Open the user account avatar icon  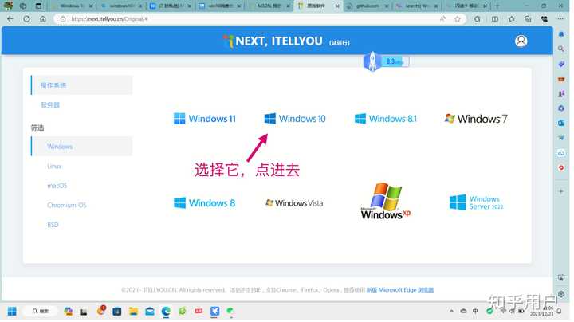click(x=521, y=41)
